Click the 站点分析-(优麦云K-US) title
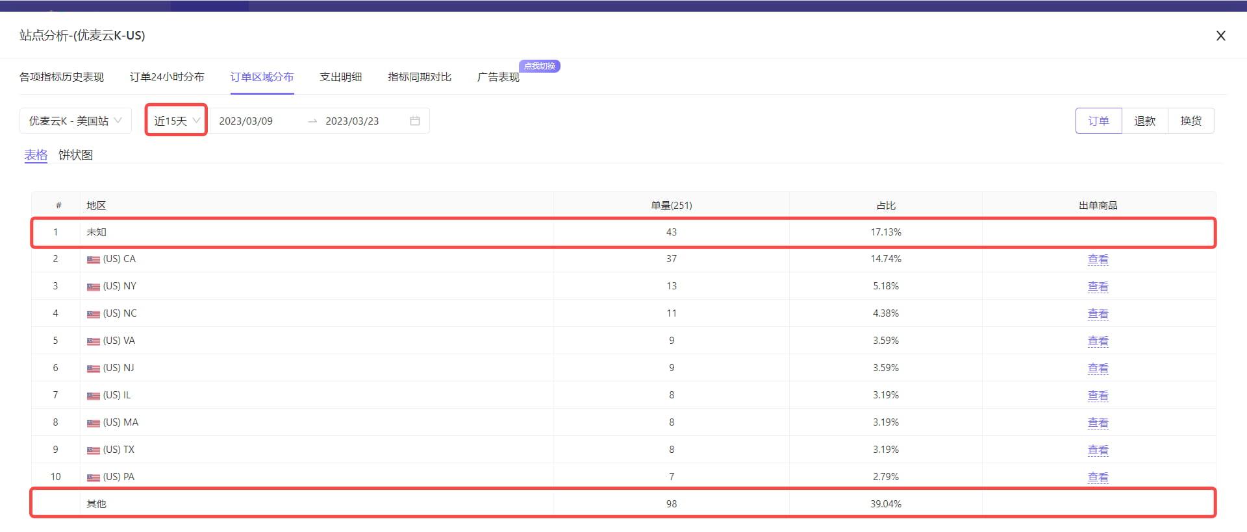 tap(82, 36)
